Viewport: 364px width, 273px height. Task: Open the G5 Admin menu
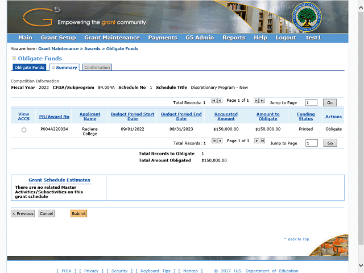point(200,38)
